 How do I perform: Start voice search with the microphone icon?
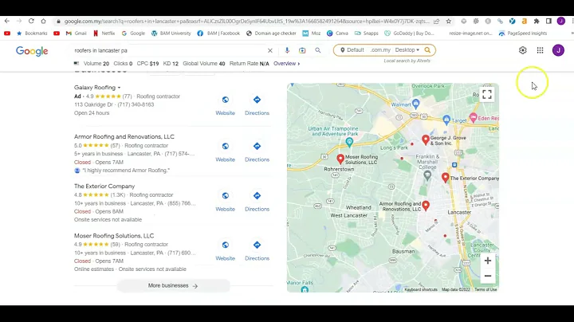click(x=287, y=50)
